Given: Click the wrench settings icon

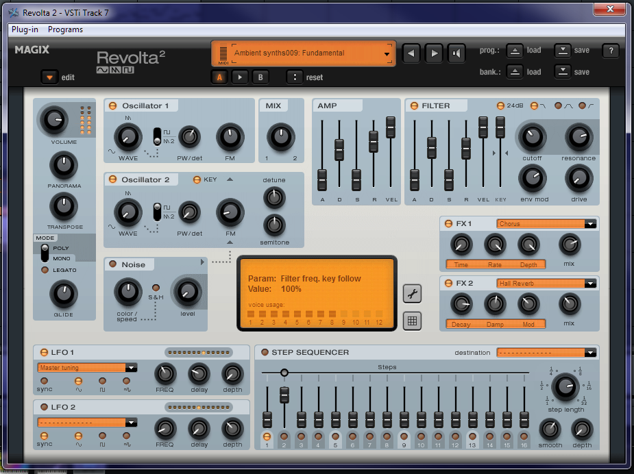Looking at the screenshot, I should coord(412,294).
